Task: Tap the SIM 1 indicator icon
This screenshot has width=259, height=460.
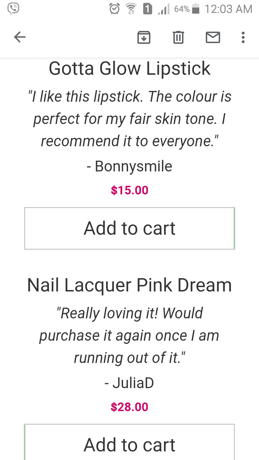Action: tap(147, 9)
